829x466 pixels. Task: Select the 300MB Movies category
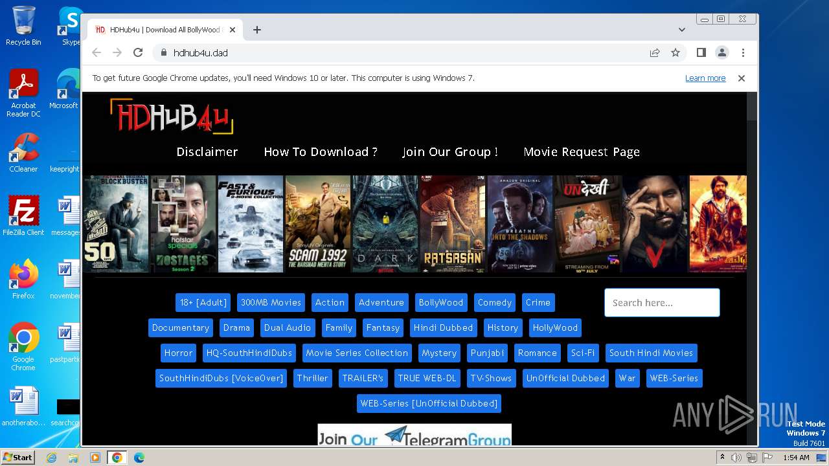pyautogui.click(x=271, y=302)
